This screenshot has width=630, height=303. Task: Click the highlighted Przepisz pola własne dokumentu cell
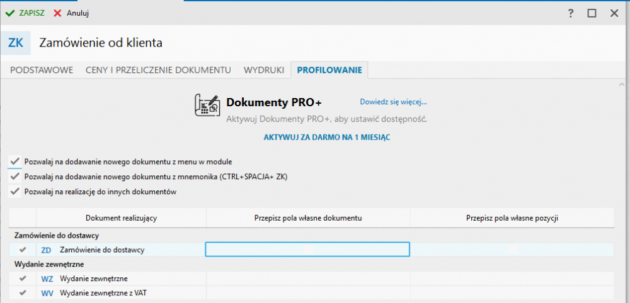tap(307, 250)
